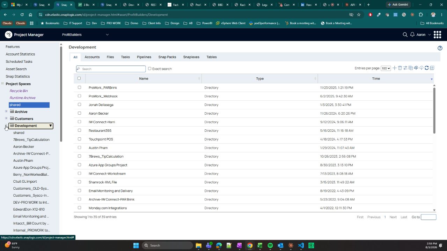Open the Windows Start menu
This screenshot has width=447, height=251.
click(136, 245)
